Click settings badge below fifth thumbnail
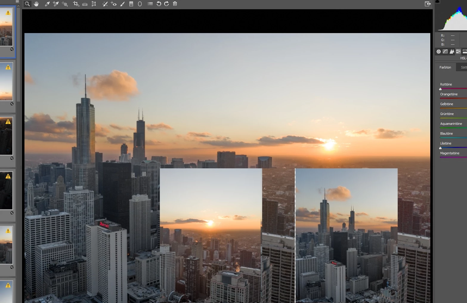 click(x=12, y=267)
